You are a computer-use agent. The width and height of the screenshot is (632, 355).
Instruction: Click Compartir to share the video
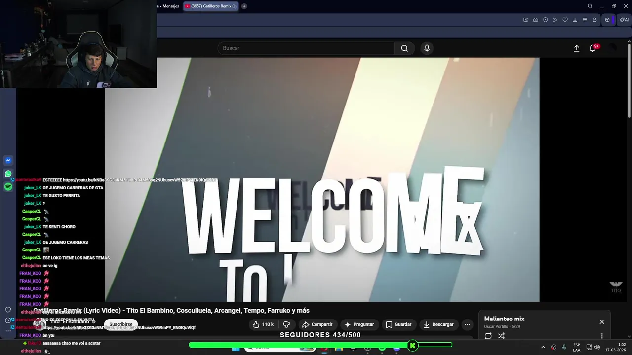[317, 324]
